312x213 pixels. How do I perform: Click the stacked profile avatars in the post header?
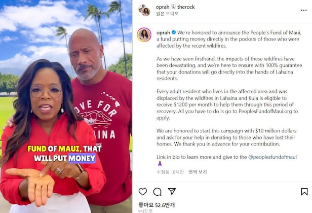click(145, 10)
